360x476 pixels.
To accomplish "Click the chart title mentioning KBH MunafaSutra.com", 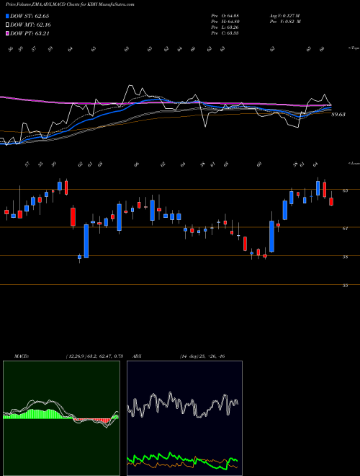I will click(x=70, y=4).
